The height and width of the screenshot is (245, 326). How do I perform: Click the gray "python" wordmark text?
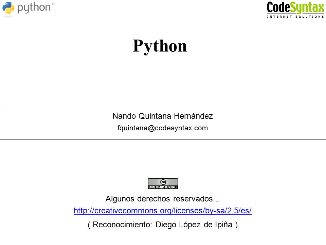(34, 8)
